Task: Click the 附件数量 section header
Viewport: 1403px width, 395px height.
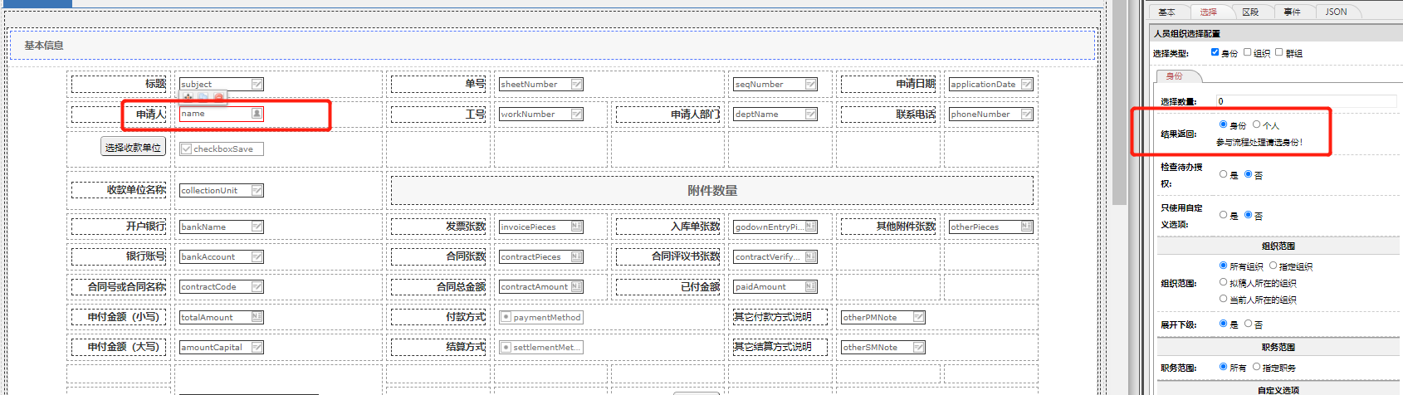Action: (712, 190)
